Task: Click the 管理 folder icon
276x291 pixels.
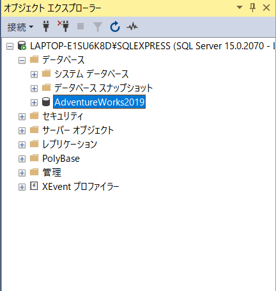Action: (x=34, y=172)
